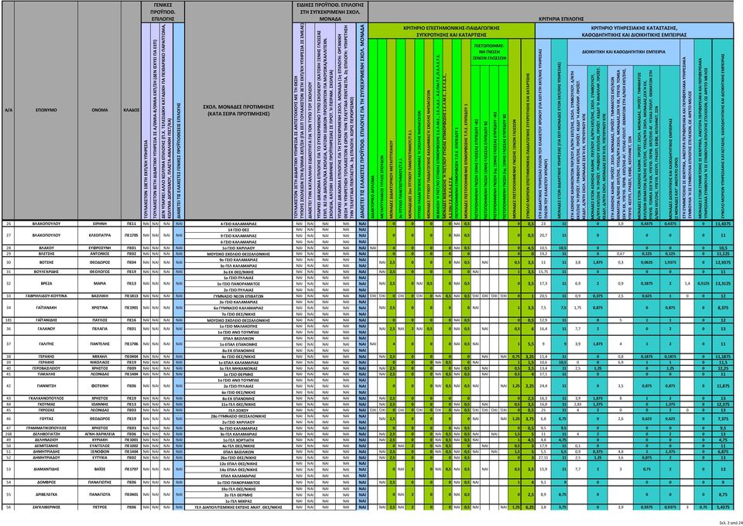Click the ΓΕΝΙΚΕΣ ΠΡΟΫΠΟΘ. ΕΠΙΛΟΓΗΣ header
Screen dimensions: 743x526
tap(163, 12)
